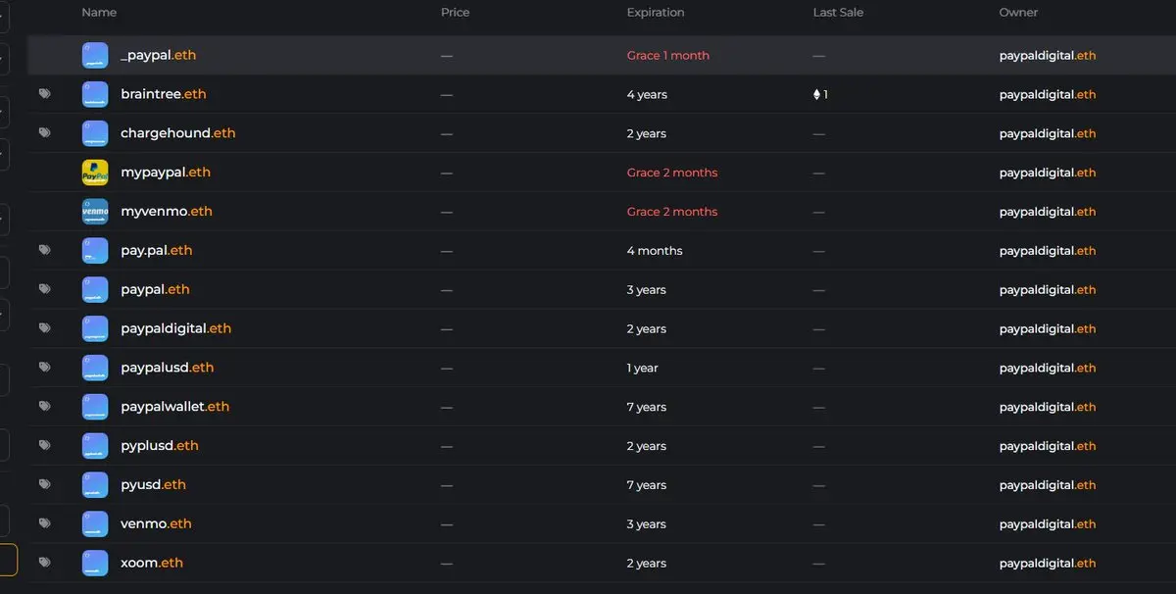Screen dimensions: 1176x594
Task: Click the avatar icon for venmo.eth
Action: 95,524
